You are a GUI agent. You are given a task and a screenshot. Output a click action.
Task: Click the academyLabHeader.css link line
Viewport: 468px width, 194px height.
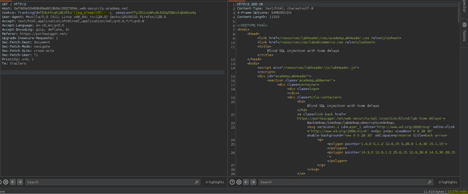(329, 38)
